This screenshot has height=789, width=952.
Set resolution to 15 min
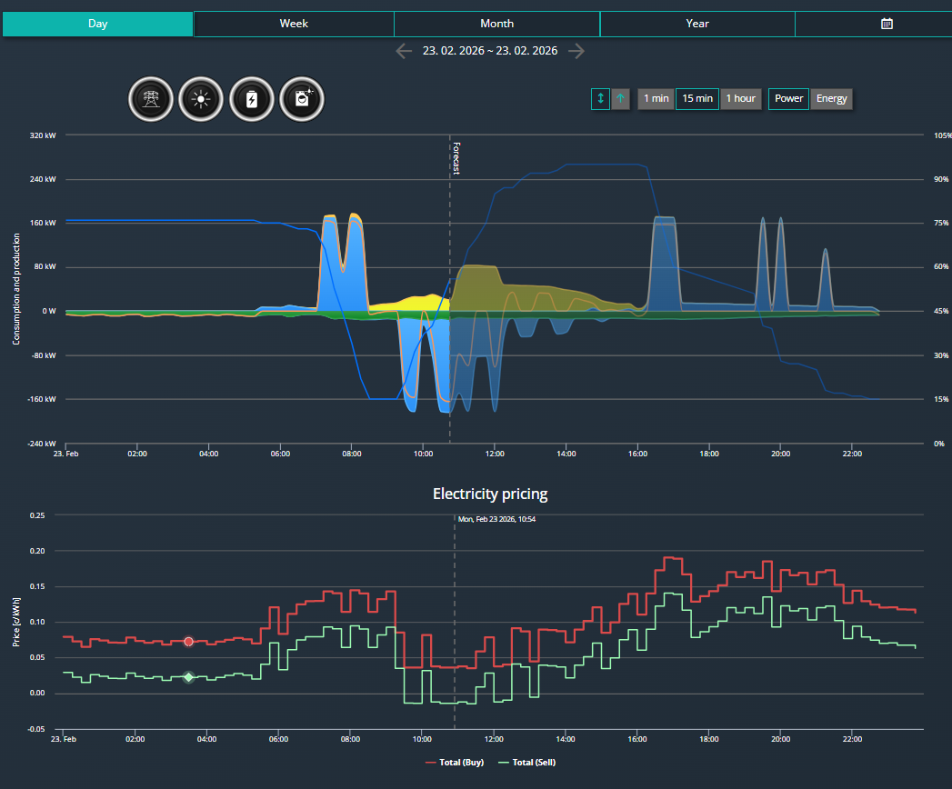click(x=697, y=99)
